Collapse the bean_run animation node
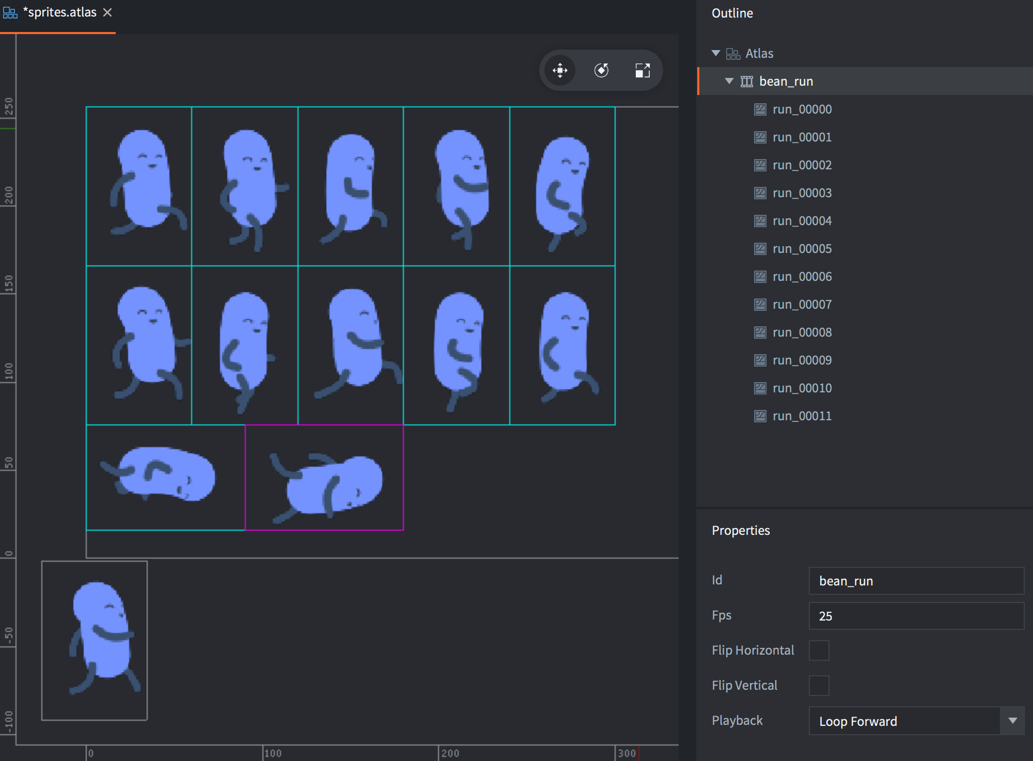Viewport: 1033px width, 761px height. (x=729, y=81)
